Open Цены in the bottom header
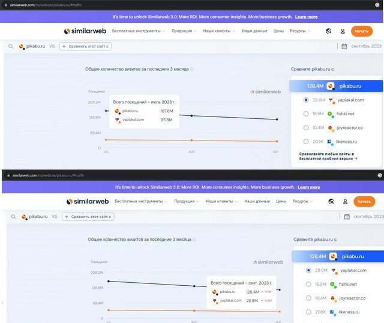 (x=281, y=201)
